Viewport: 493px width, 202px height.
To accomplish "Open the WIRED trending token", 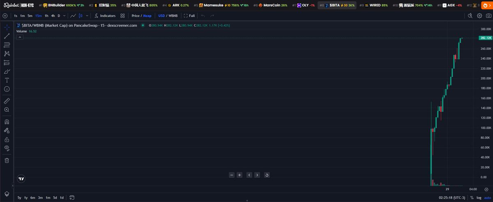I will click(373, 5).
